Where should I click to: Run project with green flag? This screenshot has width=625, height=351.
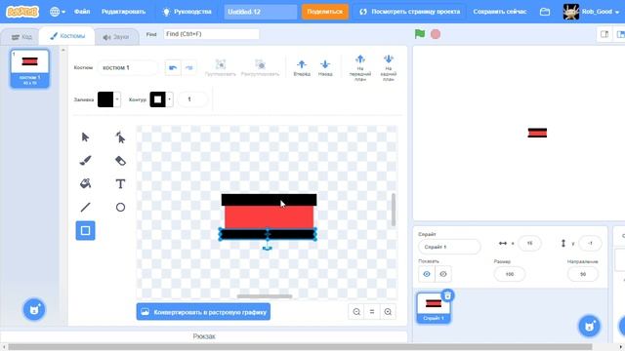pyautogui.click(x=420, y=34)
